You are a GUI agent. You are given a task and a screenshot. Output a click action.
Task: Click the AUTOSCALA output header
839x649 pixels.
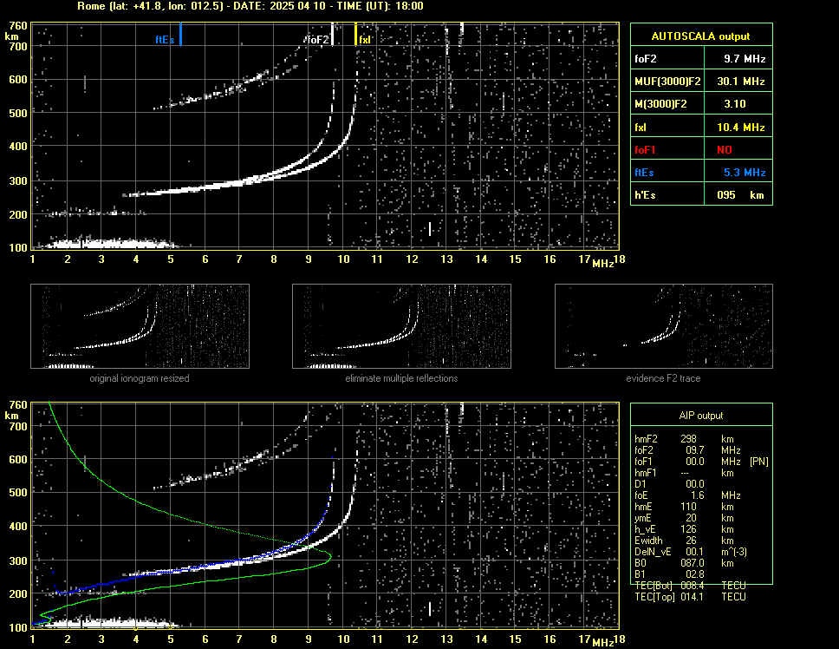pos(701,36)
